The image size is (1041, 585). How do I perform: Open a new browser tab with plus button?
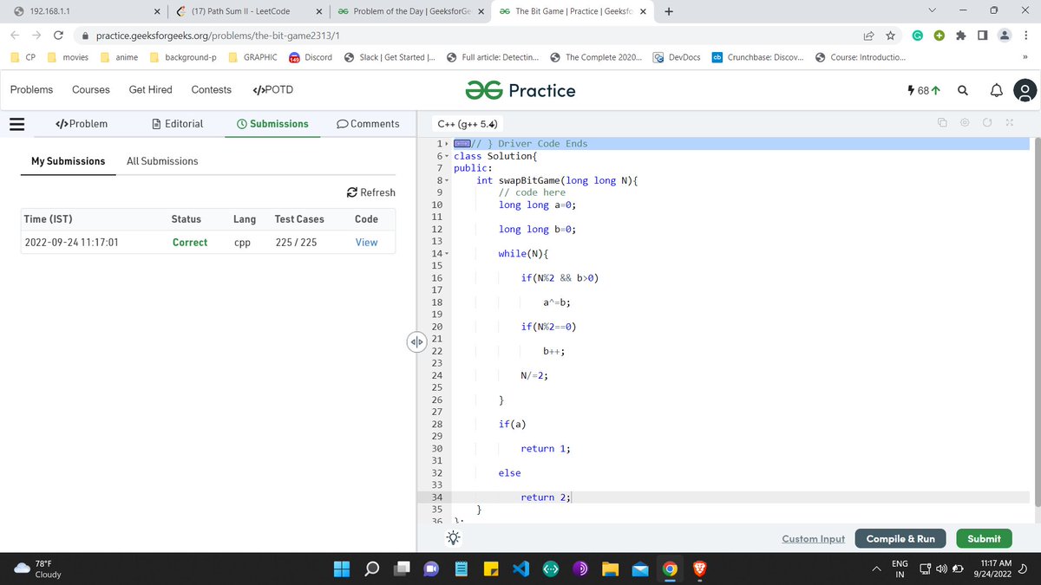click(x=668, y=11)
